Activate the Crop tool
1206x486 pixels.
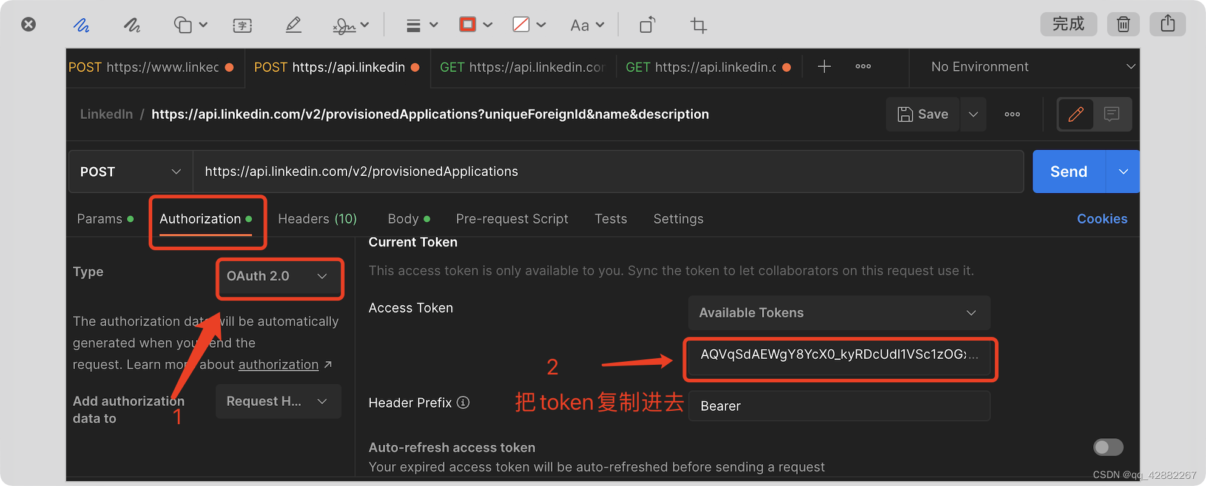(698, 25)
